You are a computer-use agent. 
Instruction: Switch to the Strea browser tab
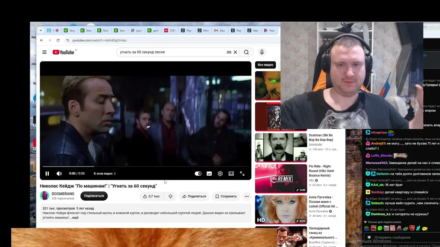click(86, 31)
